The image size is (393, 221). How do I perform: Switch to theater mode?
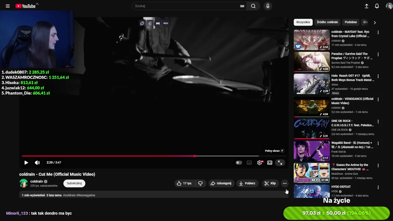point(270,163)
